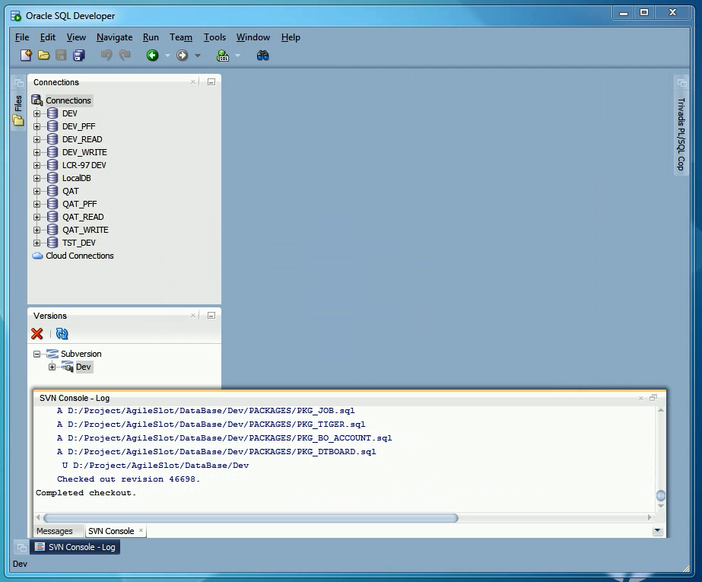Select the Dev repository in Versions
The image size is (702, 582).
pos(83,367)
